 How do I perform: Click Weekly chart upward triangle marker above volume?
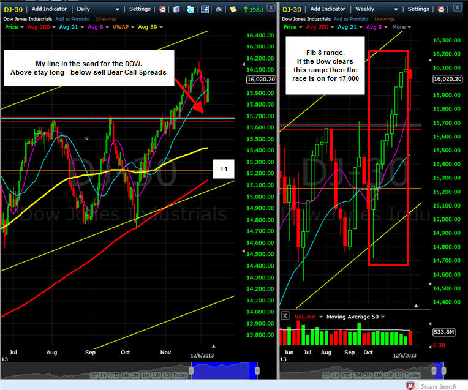tap(416, 306)
